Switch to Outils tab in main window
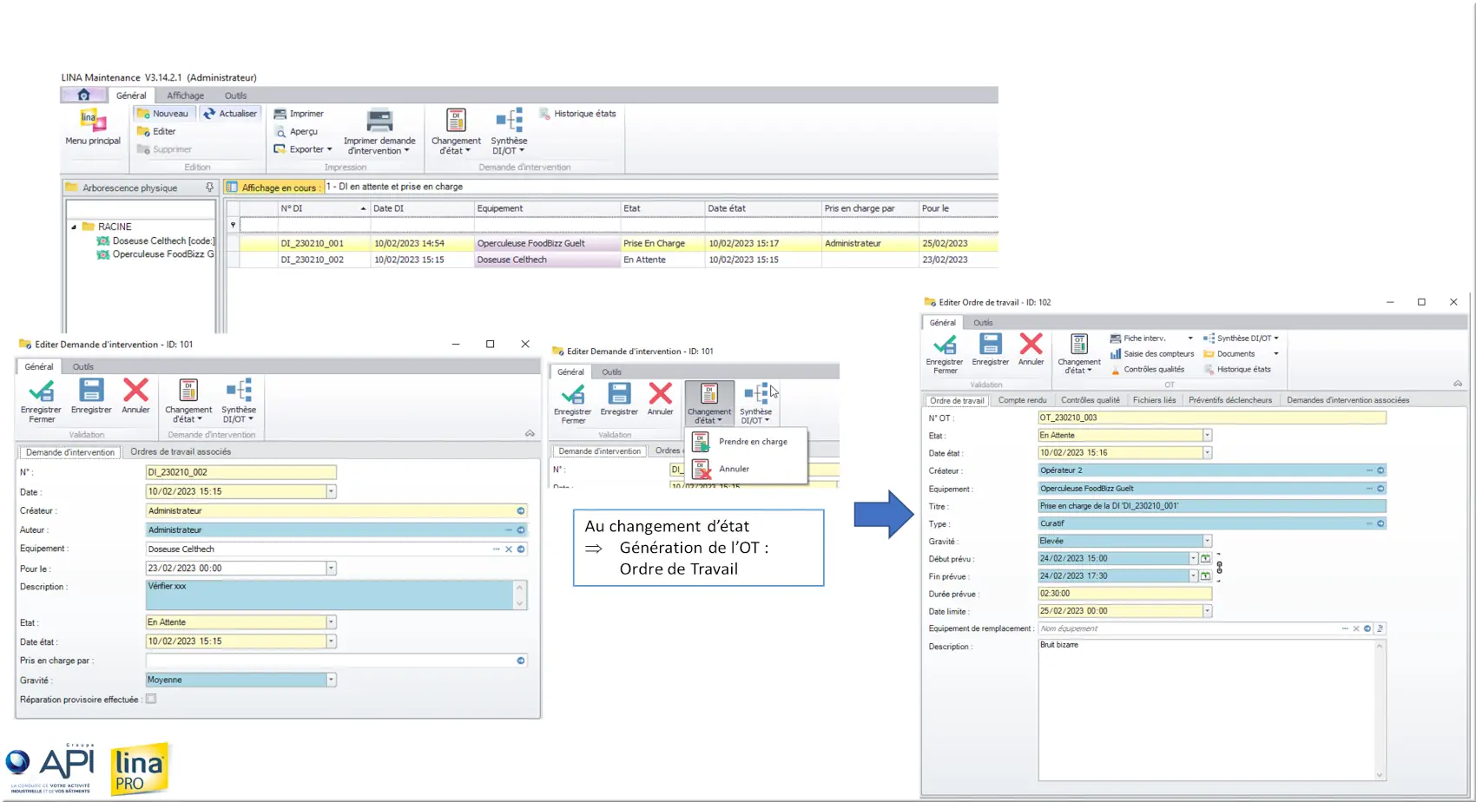 235,95
